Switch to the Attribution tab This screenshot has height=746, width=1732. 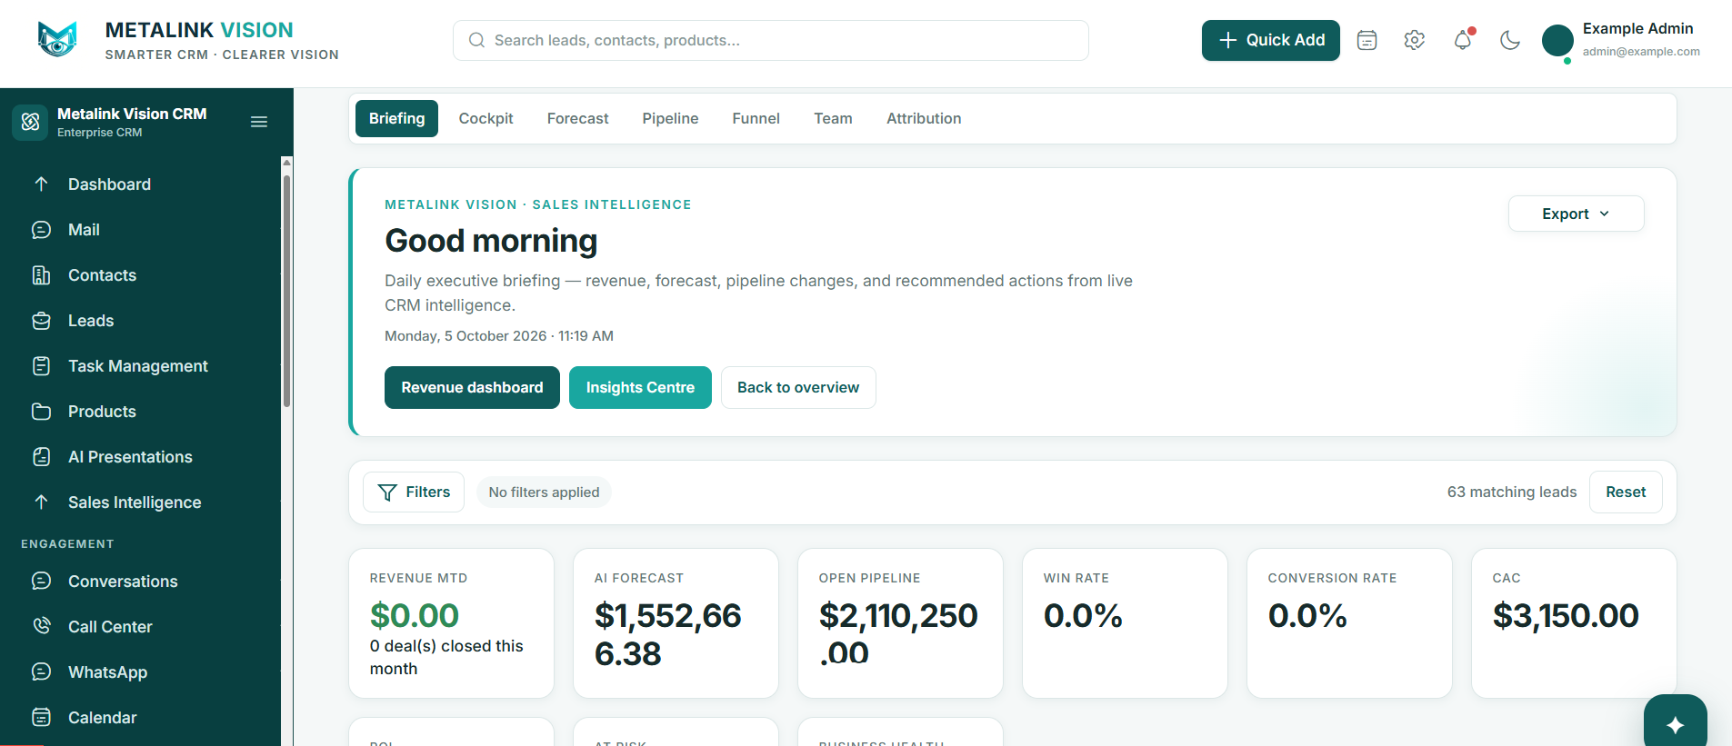(924, 118)
